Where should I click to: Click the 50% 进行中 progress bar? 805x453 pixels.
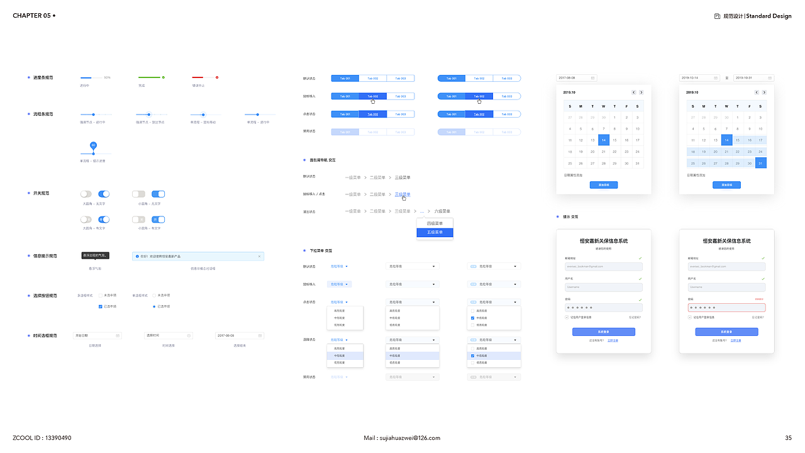(91, 77)
